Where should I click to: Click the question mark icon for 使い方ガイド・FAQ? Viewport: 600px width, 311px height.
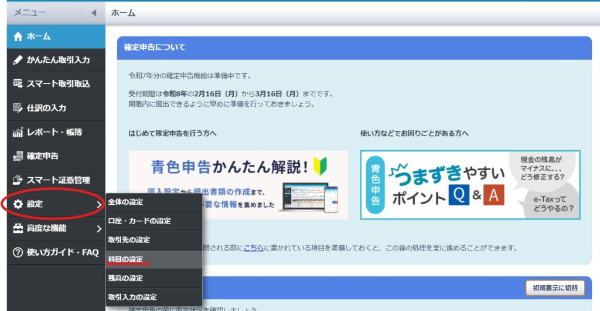coord(18,252)
